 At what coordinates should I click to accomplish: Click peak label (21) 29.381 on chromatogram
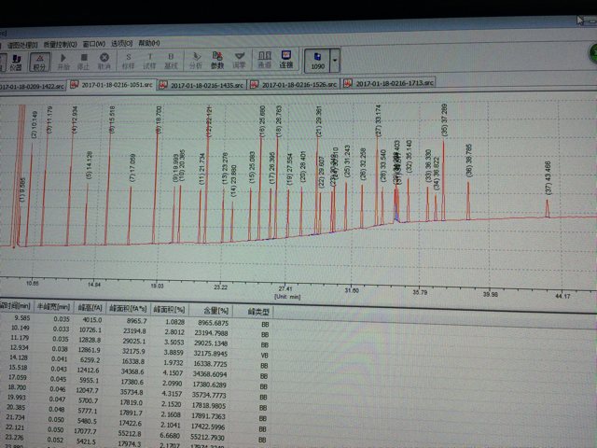coord(318,121)
